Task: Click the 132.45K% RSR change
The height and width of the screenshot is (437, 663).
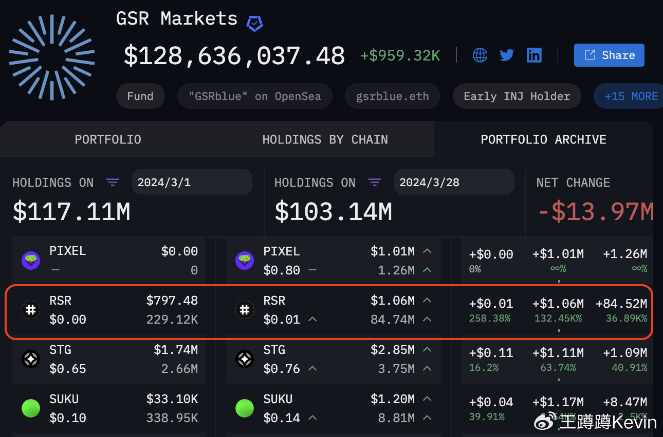Action: click(x=558, y=319)
